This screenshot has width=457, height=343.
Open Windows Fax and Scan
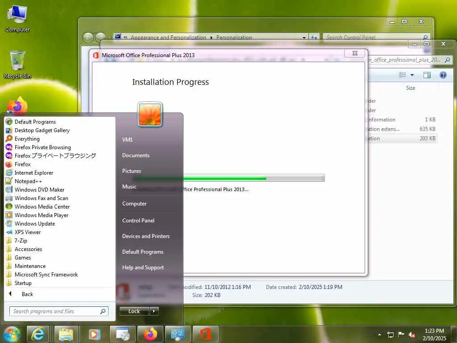(42, 198)
